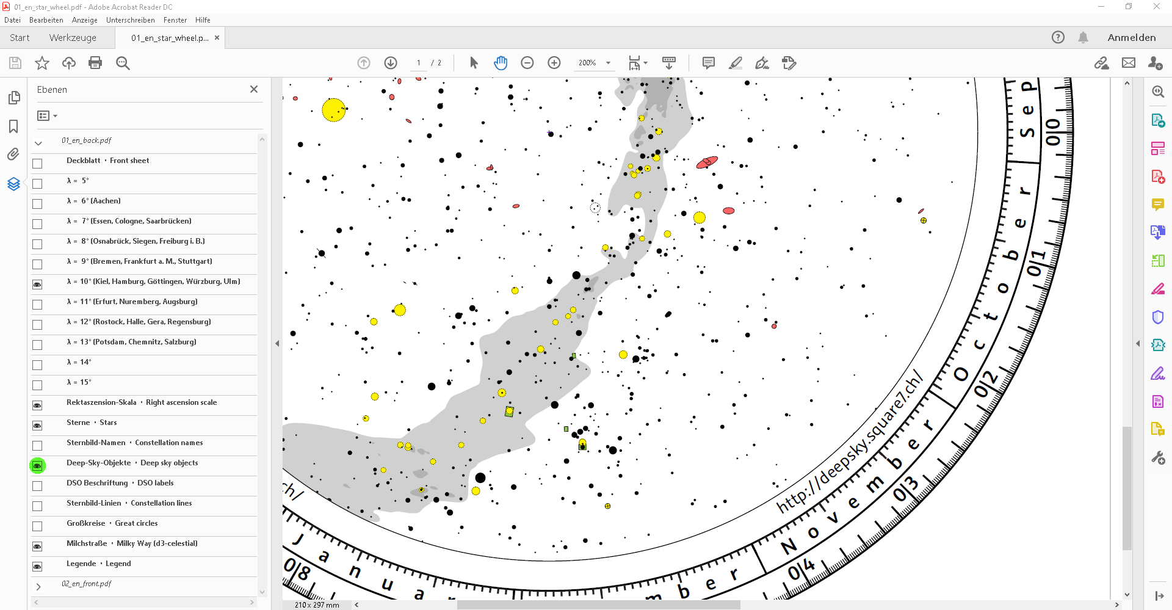1172x610 pixels.
Task: Select the arrow selection tool
Action: (x=474, y=63)
